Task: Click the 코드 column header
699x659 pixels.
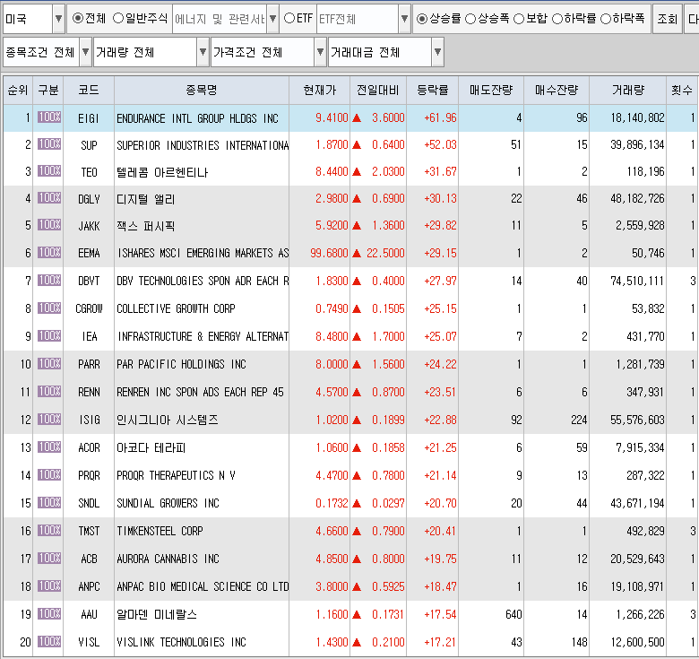Action: tap(89, 90)
